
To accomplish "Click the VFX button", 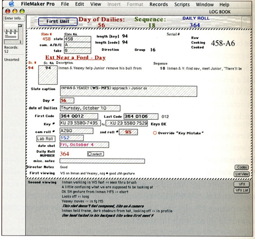I will 241,184.
